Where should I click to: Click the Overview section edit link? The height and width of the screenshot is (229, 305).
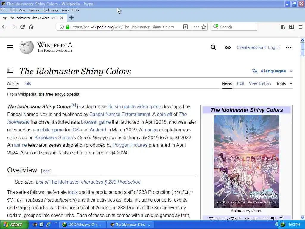[x=46, y=171]
